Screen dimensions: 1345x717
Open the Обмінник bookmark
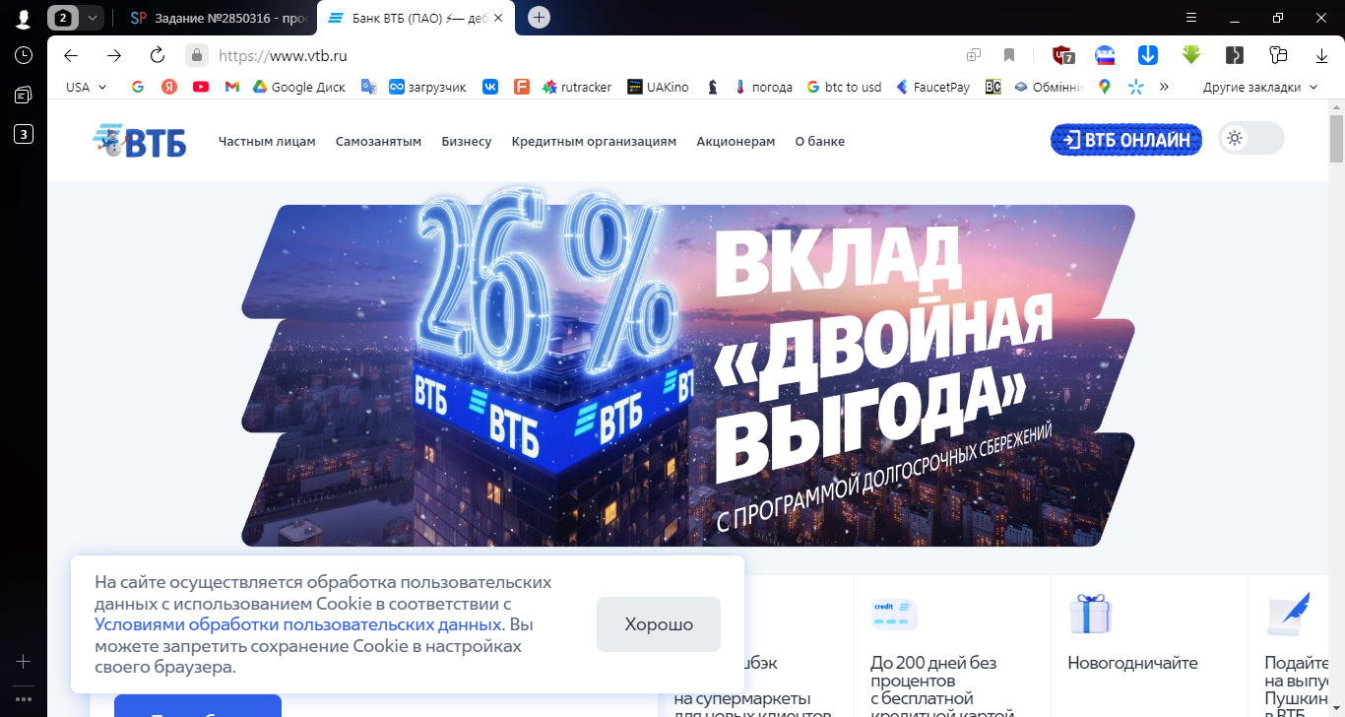tap(1049, 87)
